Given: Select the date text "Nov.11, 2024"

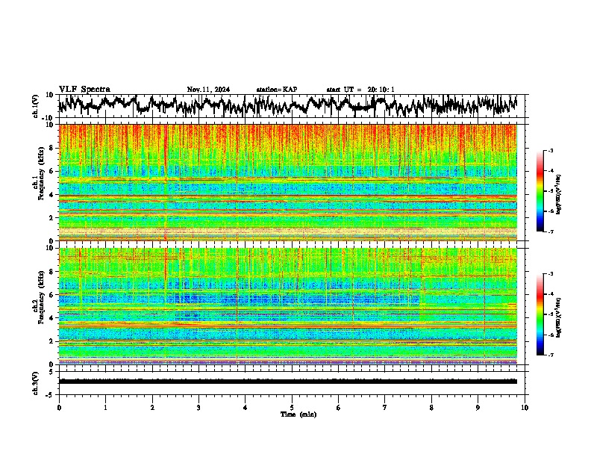Looking at the screenshot, I should 208,90.
